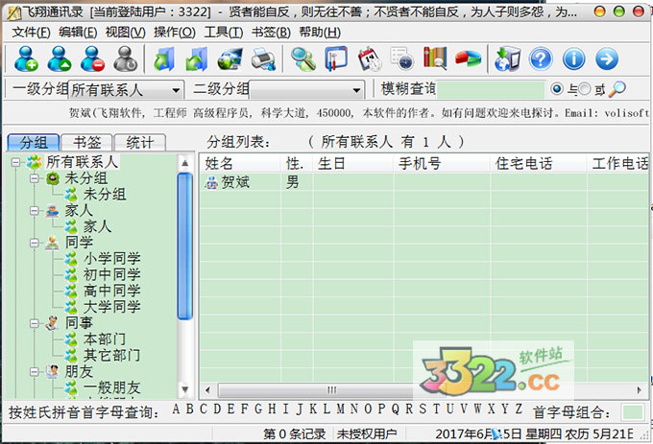Select the 与 radio button
The image size is (653, 444).
point(556,89)
